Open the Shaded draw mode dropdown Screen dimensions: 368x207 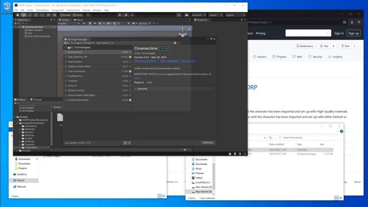pyautogui.click(x=68, y=24)
